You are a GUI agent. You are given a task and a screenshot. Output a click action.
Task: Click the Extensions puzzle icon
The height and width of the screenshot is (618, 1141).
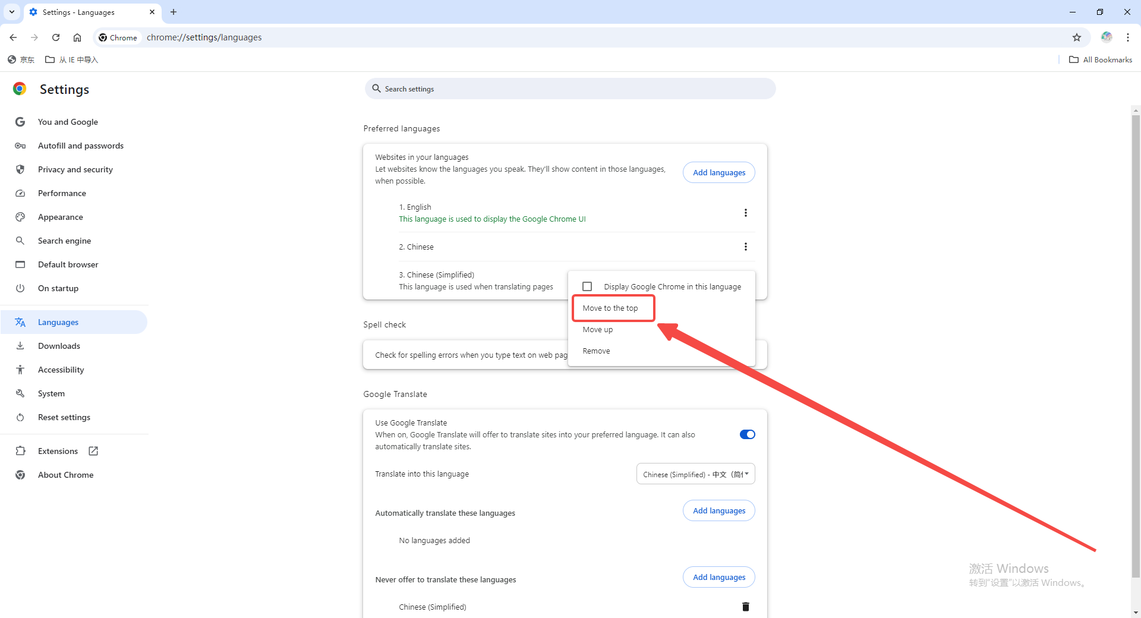pyautogui.click(x=20, y=451)
